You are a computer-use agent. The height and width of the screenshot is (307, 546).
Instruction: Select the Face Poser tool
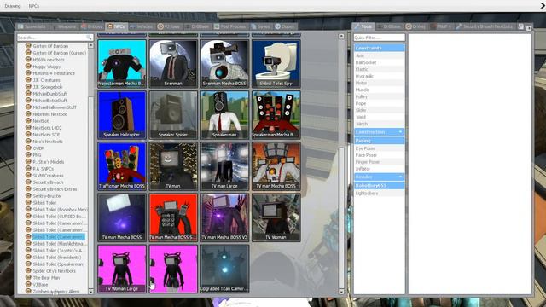click(x=379, y=155)
